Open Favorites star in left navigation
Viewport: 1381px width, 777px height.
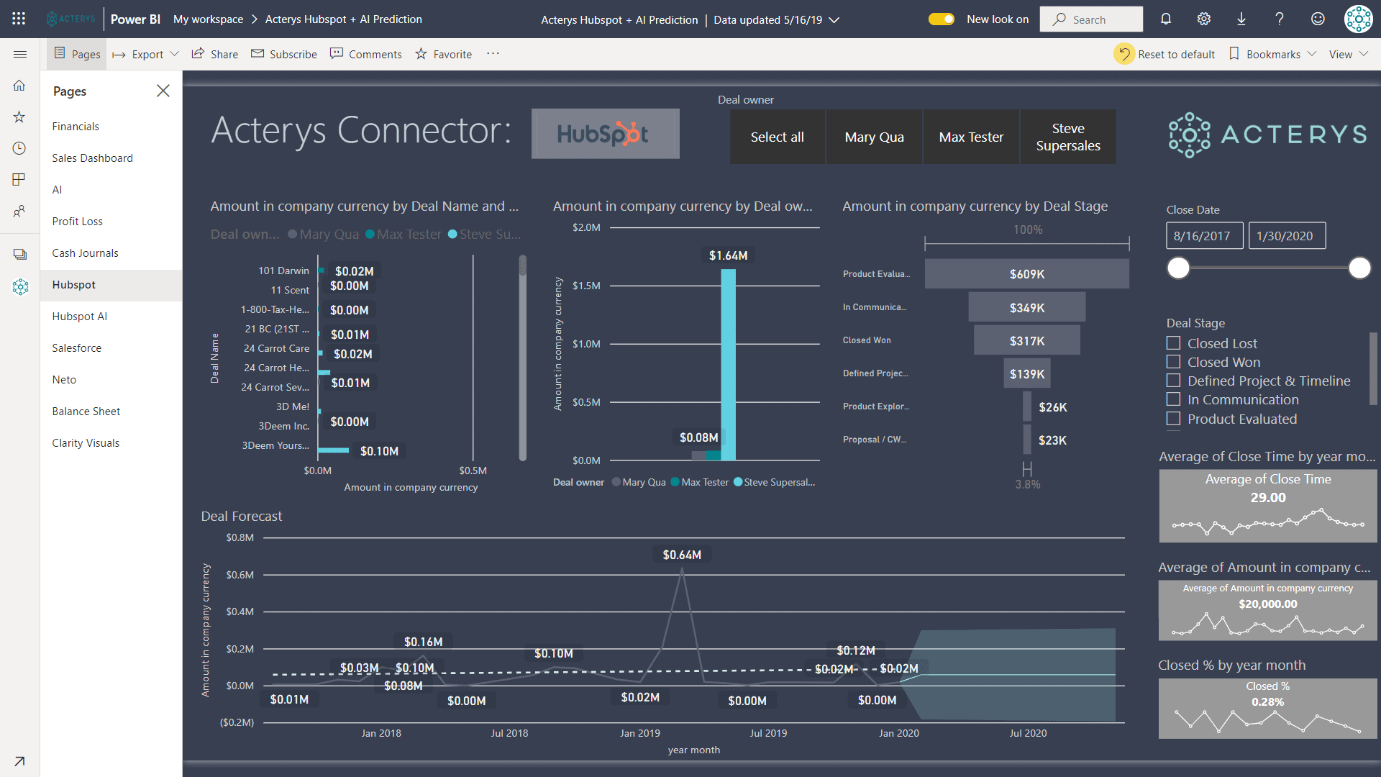pos(19,117)
